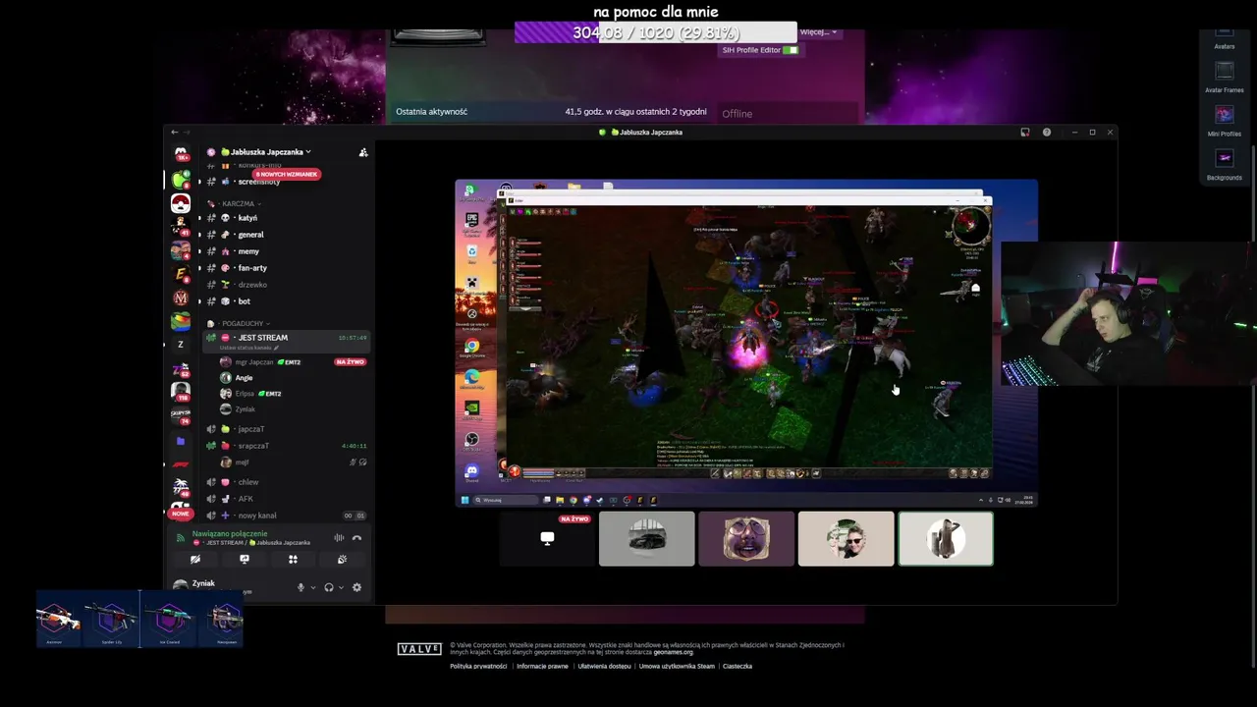Open the katyń text channel

(285, 218)
